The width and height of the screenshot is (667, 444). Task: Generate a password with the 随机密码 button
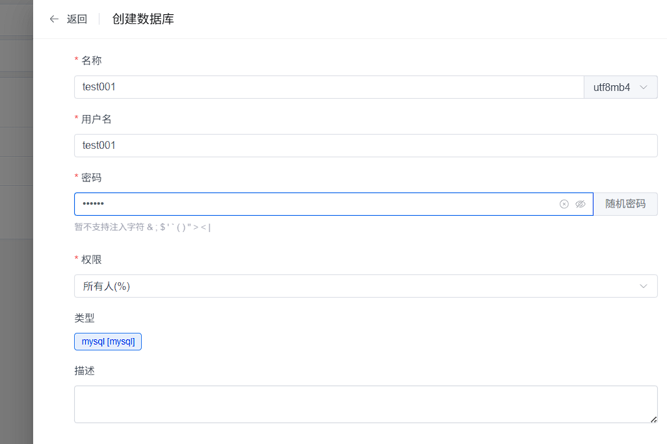(x=625, y=204)
